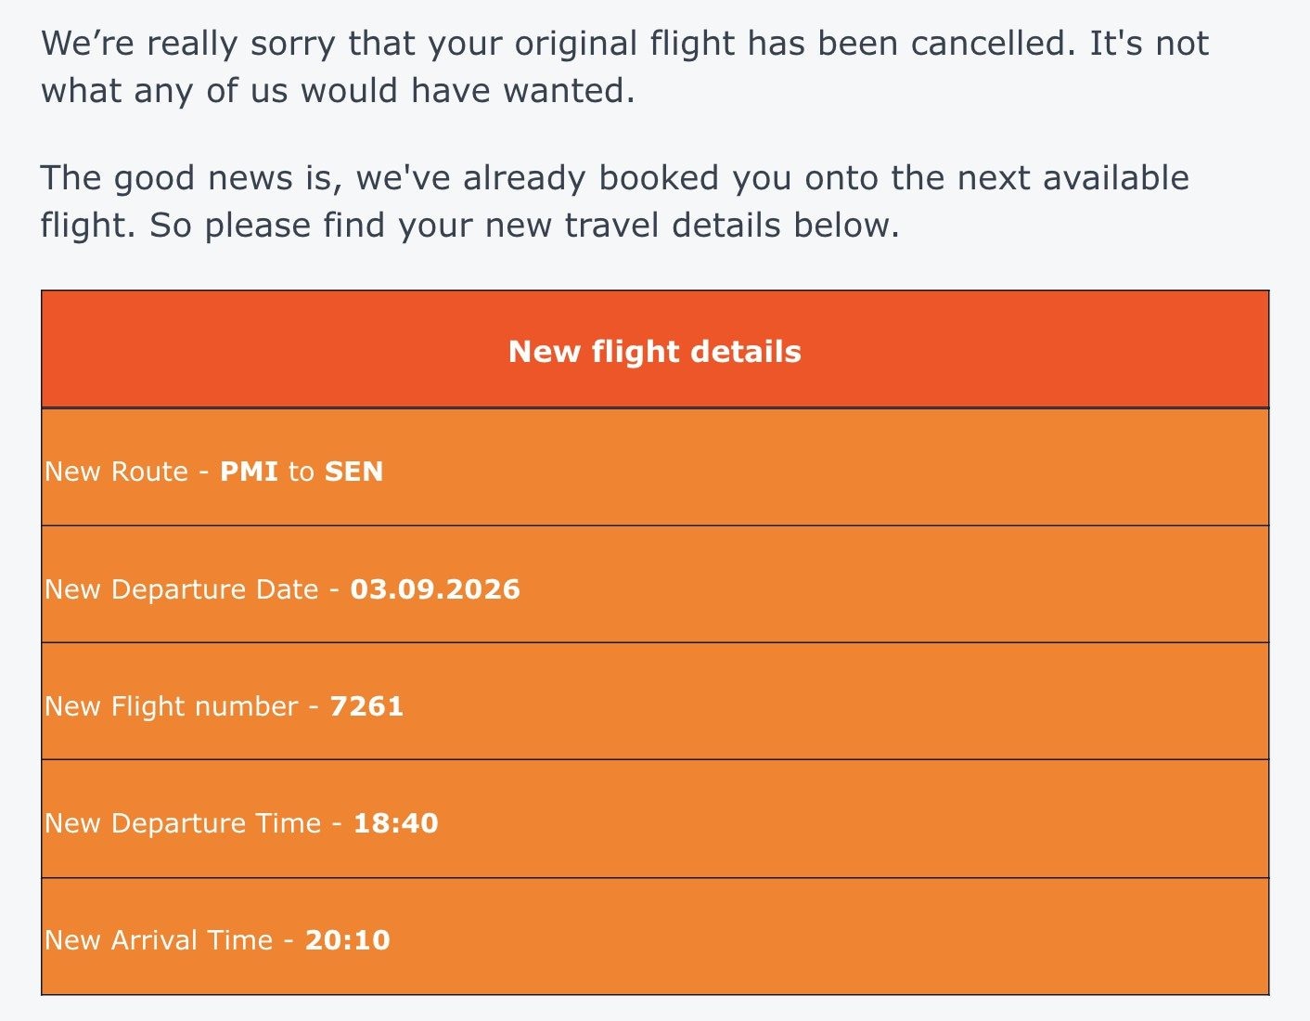Click the flight number 7261

pyautogui.click(x=367, y=706)
